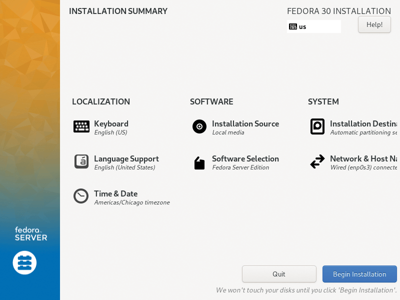400x300 pixels.
Task: Click 'Local media' status text
Action: [x=228, y=132]
